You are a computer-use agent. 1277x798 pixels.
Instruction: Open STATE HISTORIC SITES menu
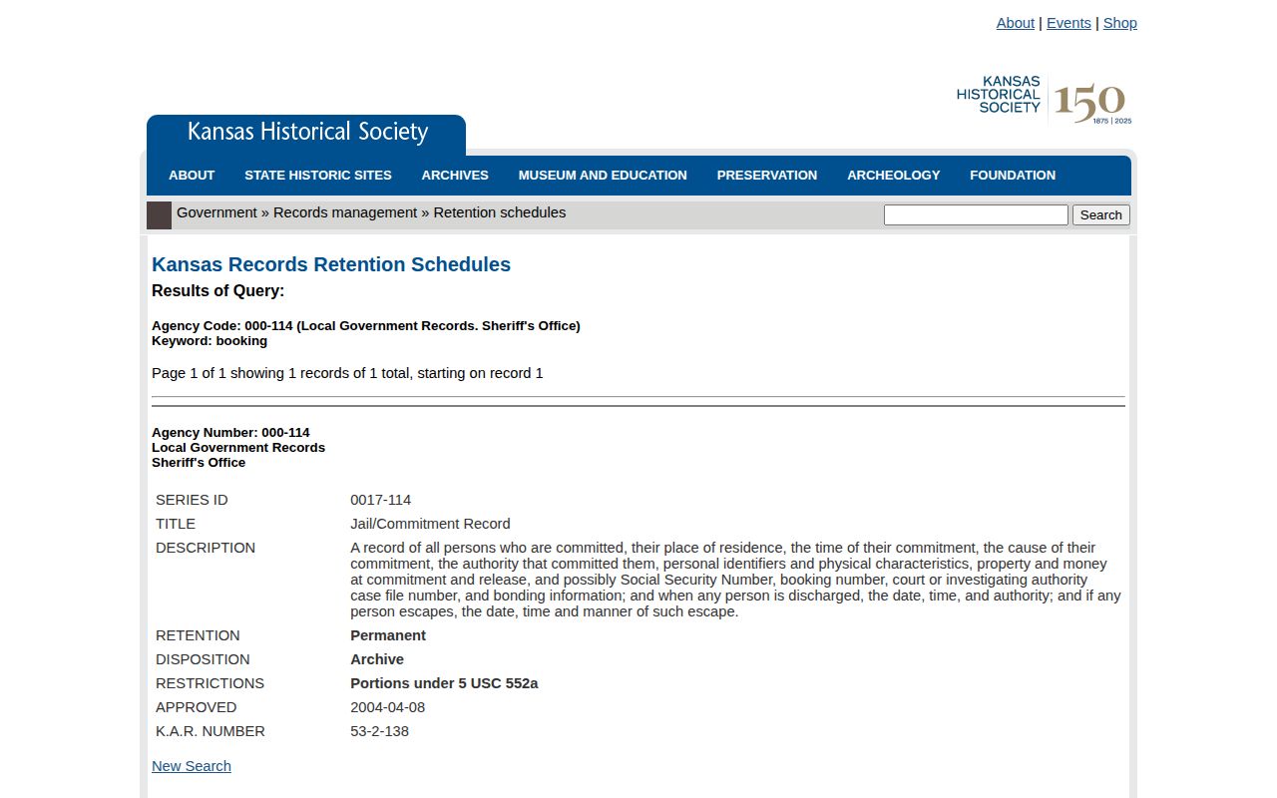pyautogui.click(x=318, y=176)
